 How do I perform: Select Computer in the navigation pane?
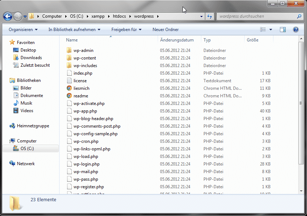pyautogui.click(x=27, y=141)
